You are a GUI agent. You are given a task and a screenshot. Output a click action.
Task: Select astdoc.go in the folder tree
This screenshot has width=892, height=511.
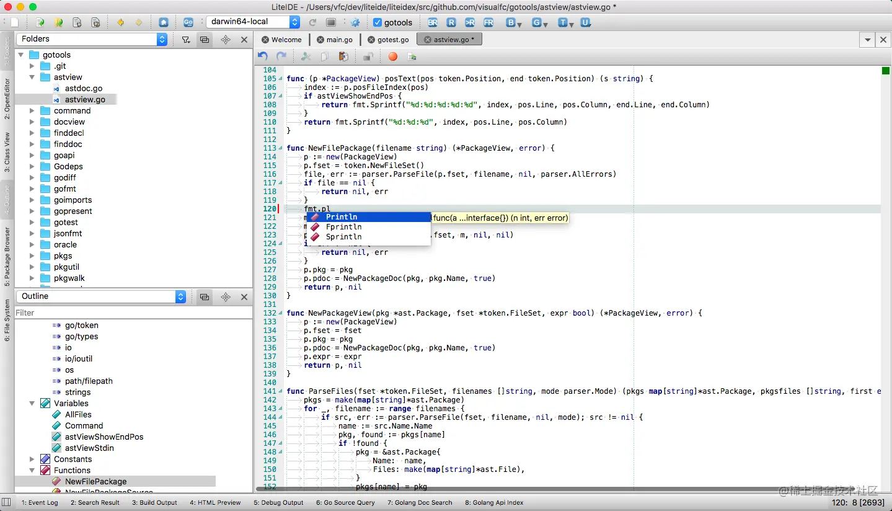tap(84, 89)
